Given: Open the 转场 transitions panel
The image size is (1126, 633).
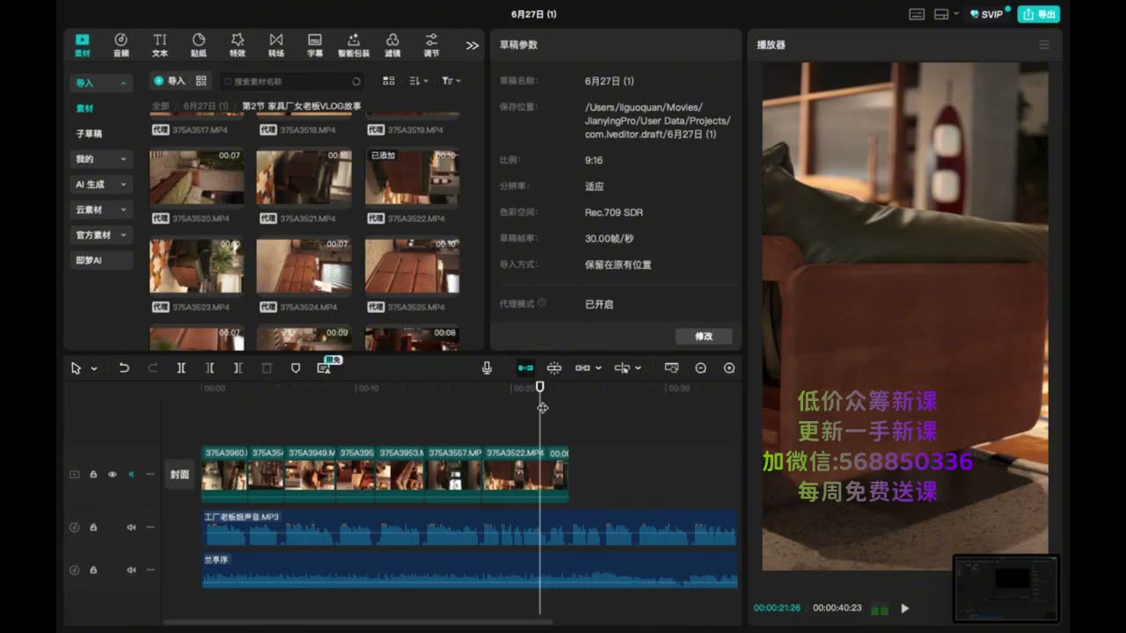Looking at the screenshot, I should pos(276,45).
